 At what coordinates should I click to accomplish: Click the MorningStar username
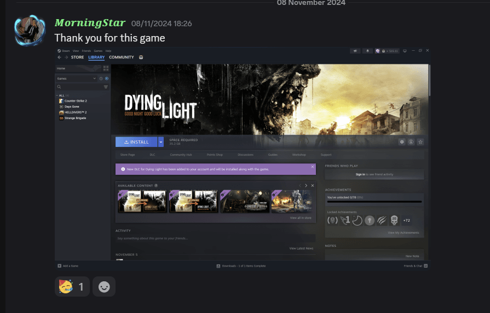tap(90, 23)
